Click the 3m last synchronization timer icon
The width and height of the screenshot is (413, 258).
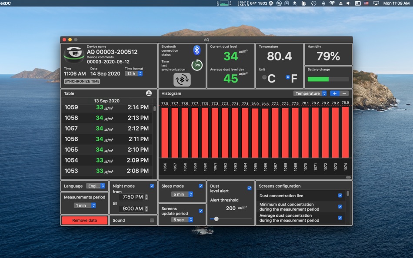pos(197,65)
